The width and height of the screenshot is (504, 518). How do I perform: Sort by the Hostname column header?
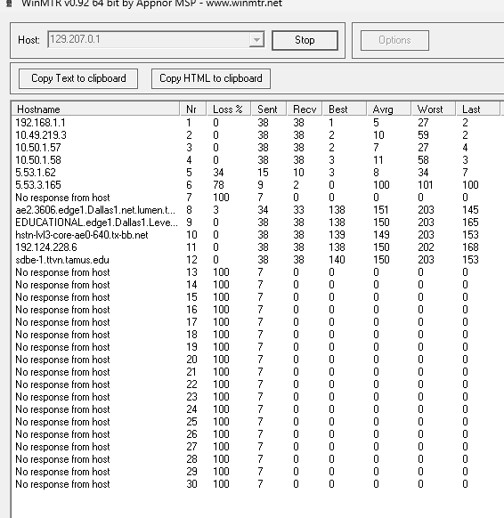pos(96,109)
